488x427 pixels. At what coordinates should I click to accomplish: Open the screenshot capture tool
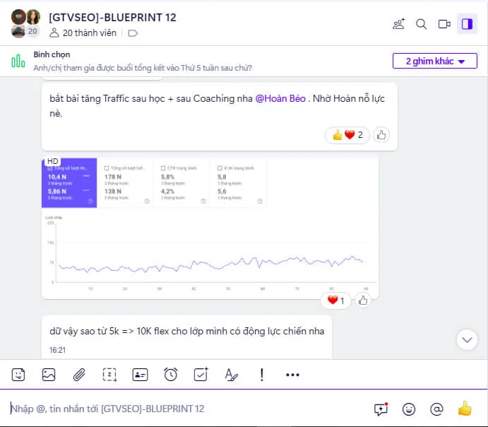coord(109,375)
